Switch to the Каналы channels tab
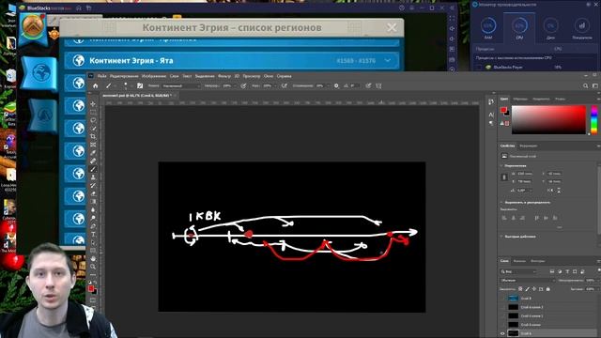 pos(519,261)
